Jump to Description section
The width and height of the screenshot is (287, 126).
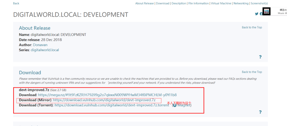179,3
